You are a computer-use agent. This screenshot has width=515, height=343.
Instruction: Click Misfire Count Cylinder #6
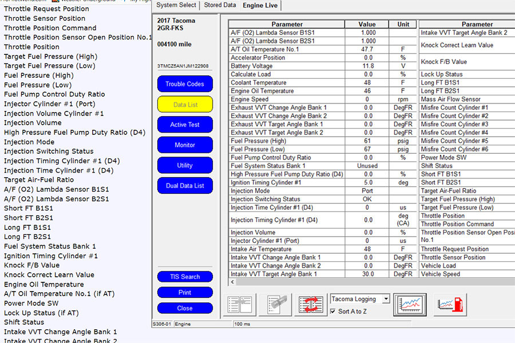coord(454,149)
